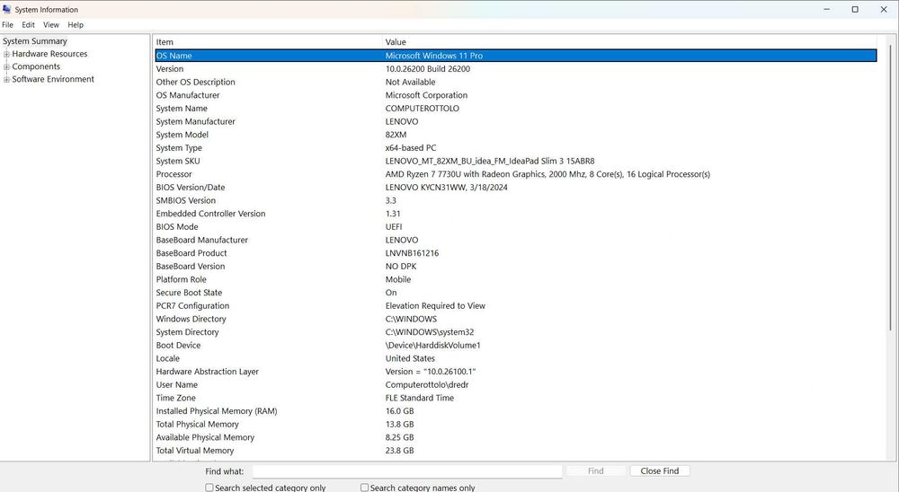This screenshot has height=492, width=899.
Task: Select the Boot Device row
Action: tap(516, 346)
